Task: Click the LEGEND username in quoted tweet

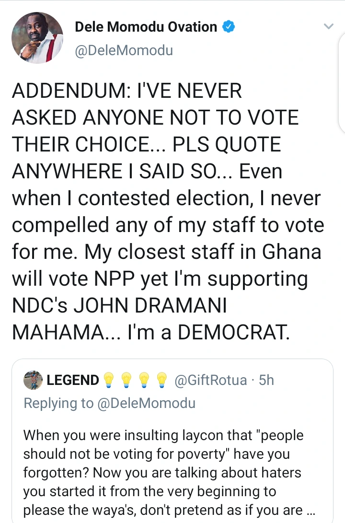Action: tap(72, 381)
